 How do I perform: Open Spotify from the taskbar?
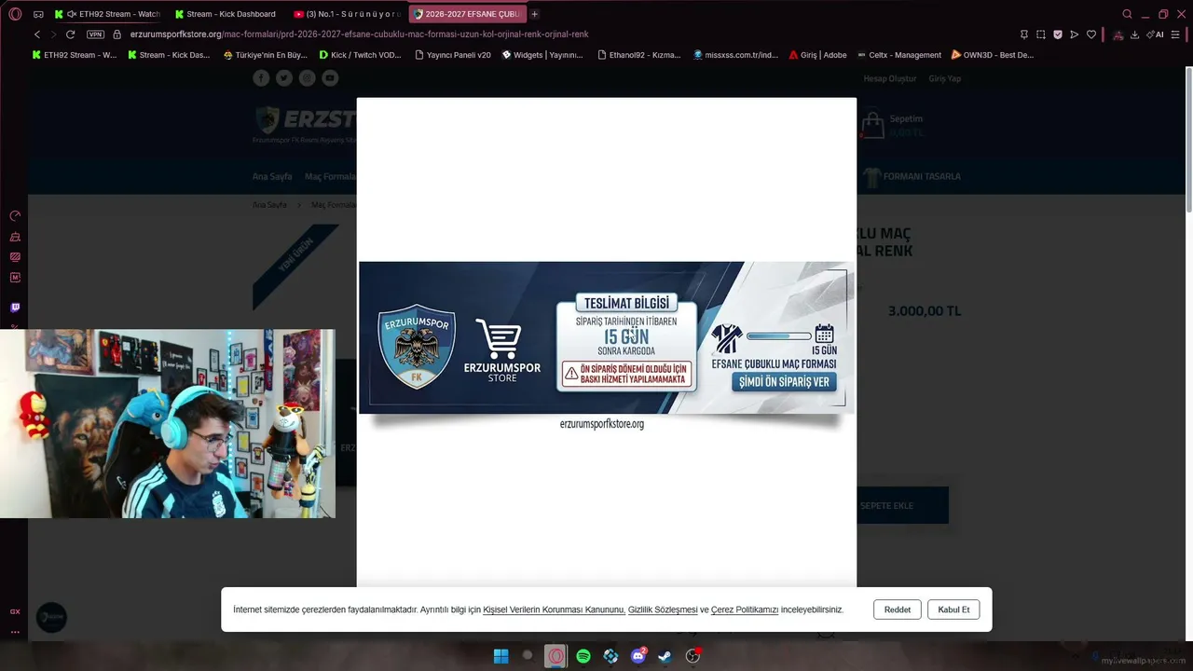pos(583,656)
